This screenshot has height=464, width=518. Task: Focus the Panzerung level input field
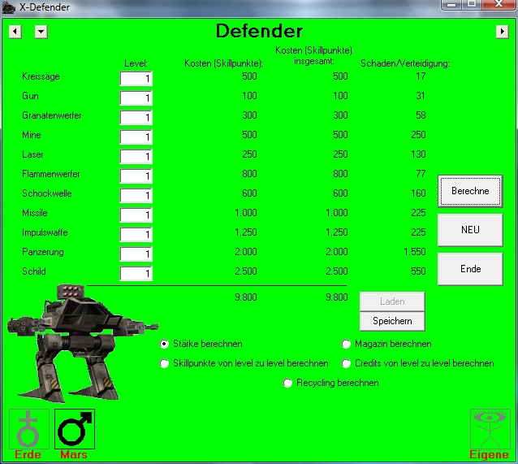pyautogui.click(x=136, y=254)
